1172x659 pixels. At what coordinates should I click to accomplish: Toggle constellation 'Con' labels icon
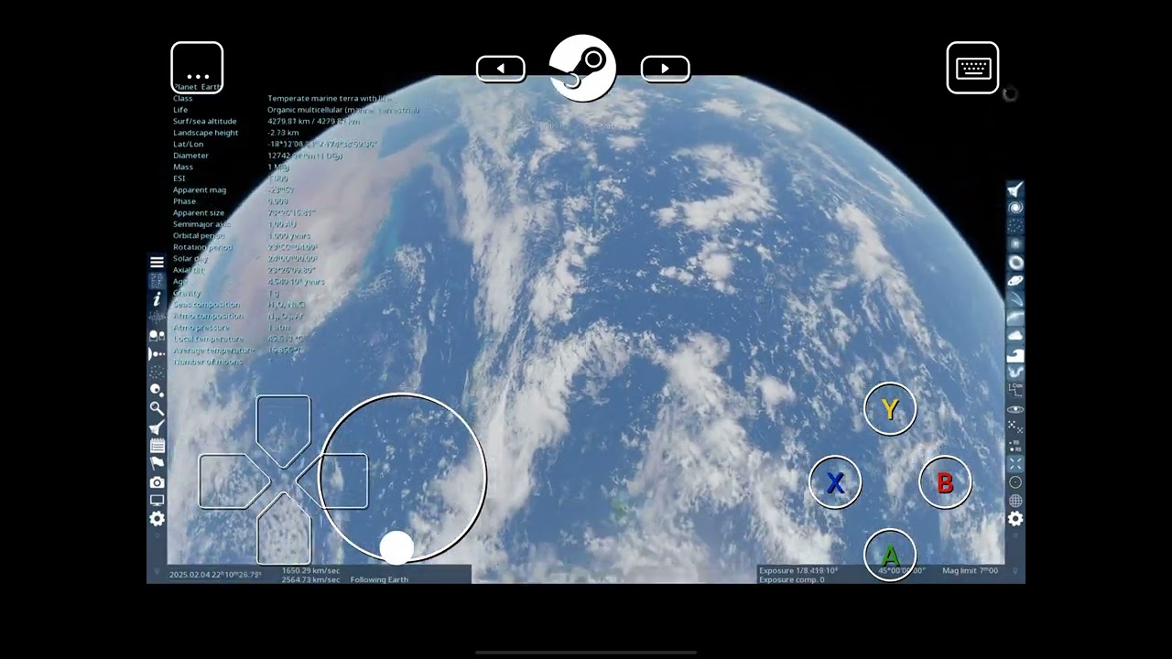point(1015,391)
